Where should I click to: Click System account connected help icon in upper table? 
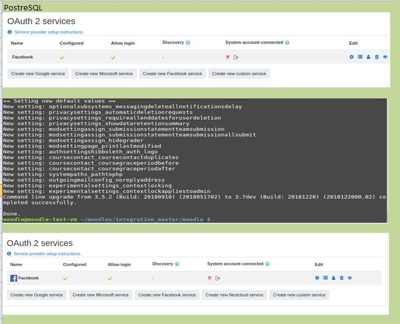click(x=287, y=43)
